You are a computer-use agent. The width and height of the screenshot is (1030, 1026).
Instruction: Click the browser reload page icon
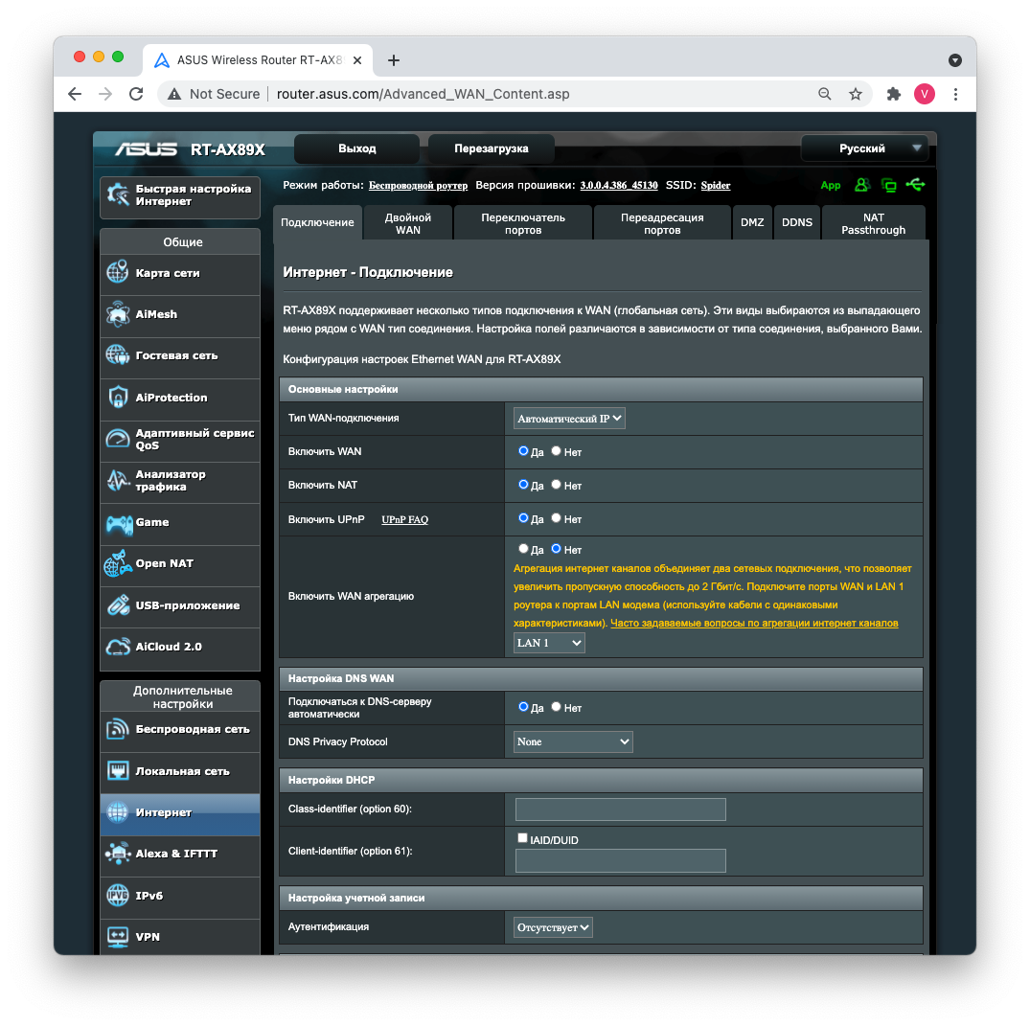pyautogui.click(x=136, y=94)
